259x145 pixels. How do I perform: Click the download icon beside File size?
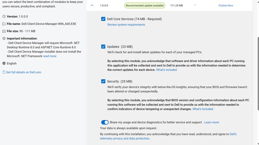tap(4, 31)
